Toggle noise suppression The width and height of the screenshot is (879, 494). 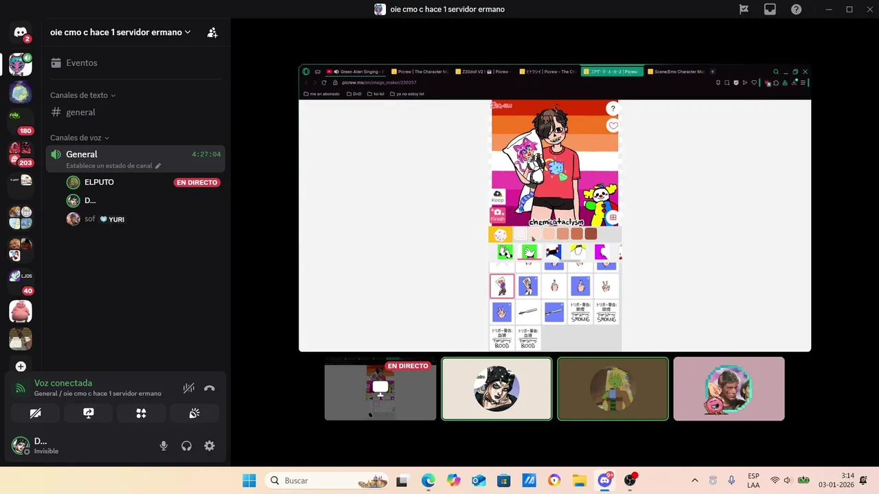[x=189, y=388]
